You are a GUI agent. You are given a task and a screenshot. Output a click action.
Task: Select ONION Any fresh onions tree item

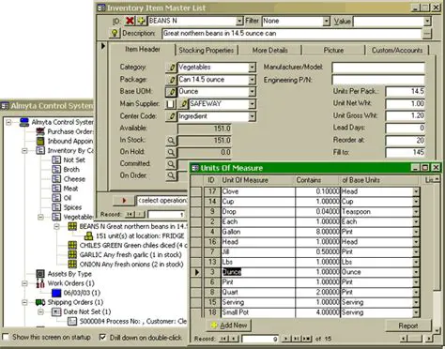click(131, 265)
